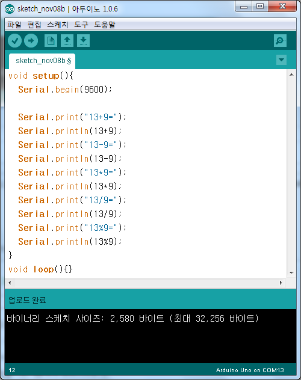Open the 편집 menu
301x380 pixels.
coord(34,25)
